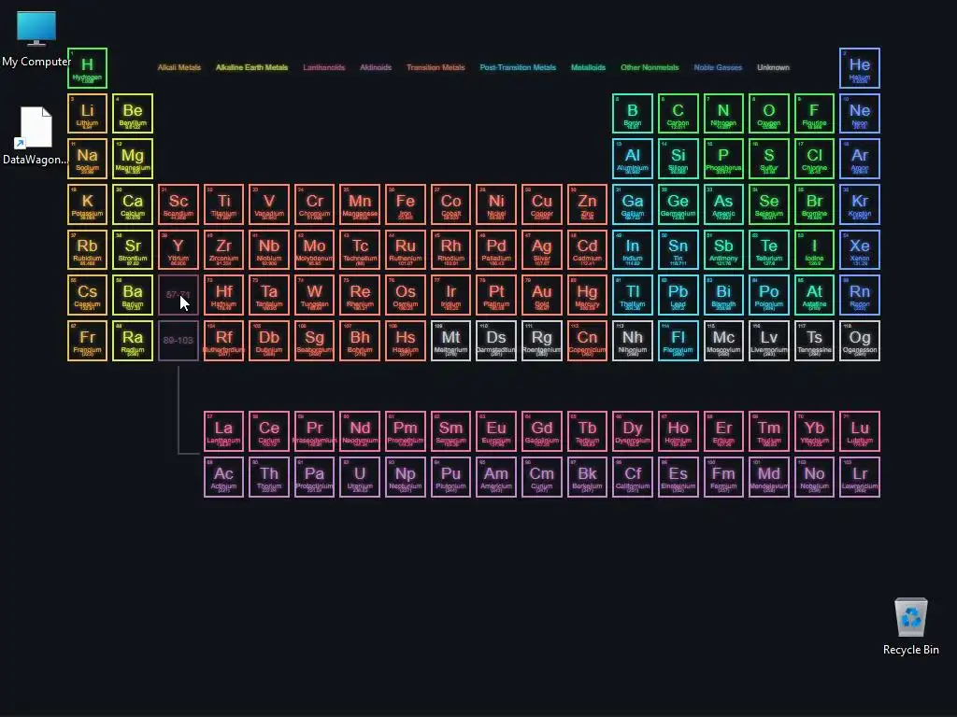The height and width of the screenshot is (717, 957).
Task: Select the Other Nonmetals category label
Action: pos(650,67)
